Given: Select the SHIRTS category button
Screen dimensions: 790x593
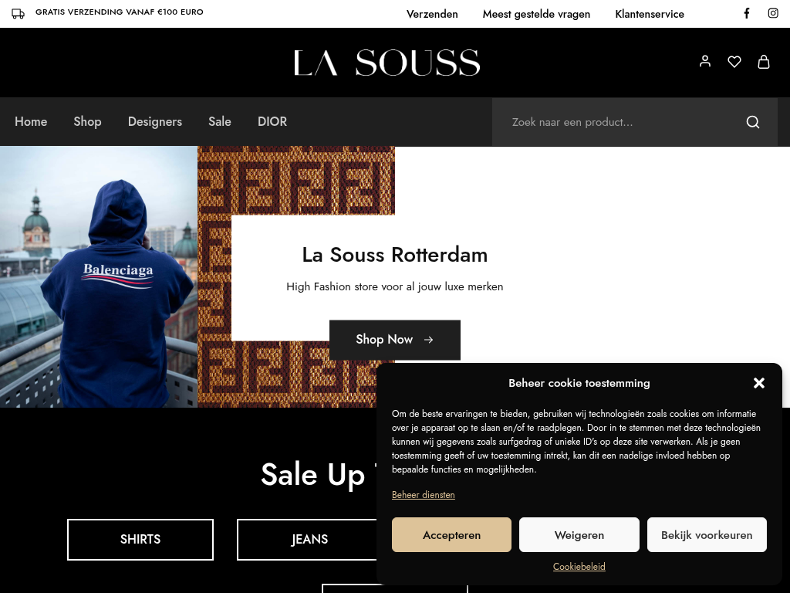Looking at the screenshot, I should (x=140, y=539).
